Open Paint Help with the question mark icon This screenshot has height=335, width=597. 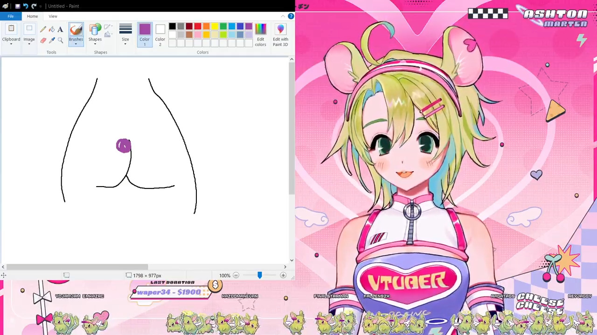(291, 16)
